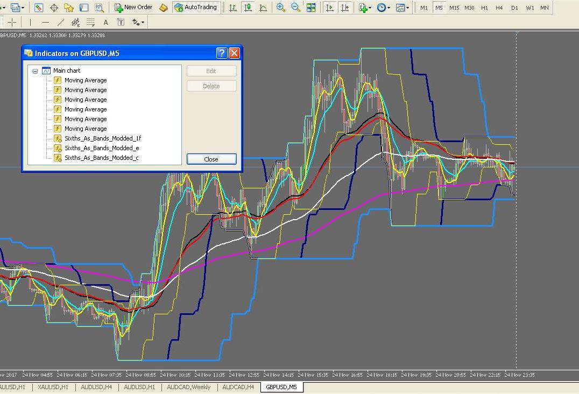Select the M5 timeframe
Image resolution: width=579 pixels, height=394 pixels.
[439, 8]
